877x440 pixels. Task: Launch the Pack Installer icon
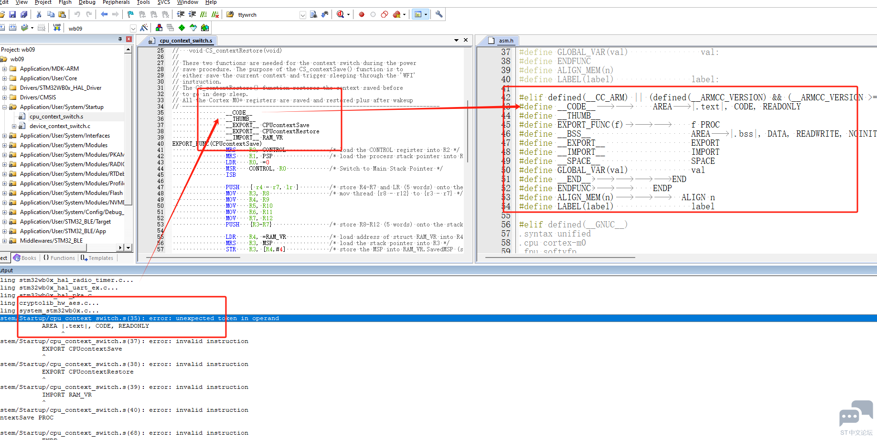pyautogui.click(x=205, y=28)
